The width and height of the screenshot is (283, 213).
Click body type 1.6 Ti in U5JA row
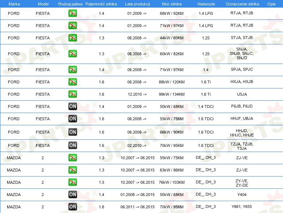point(206,94)
